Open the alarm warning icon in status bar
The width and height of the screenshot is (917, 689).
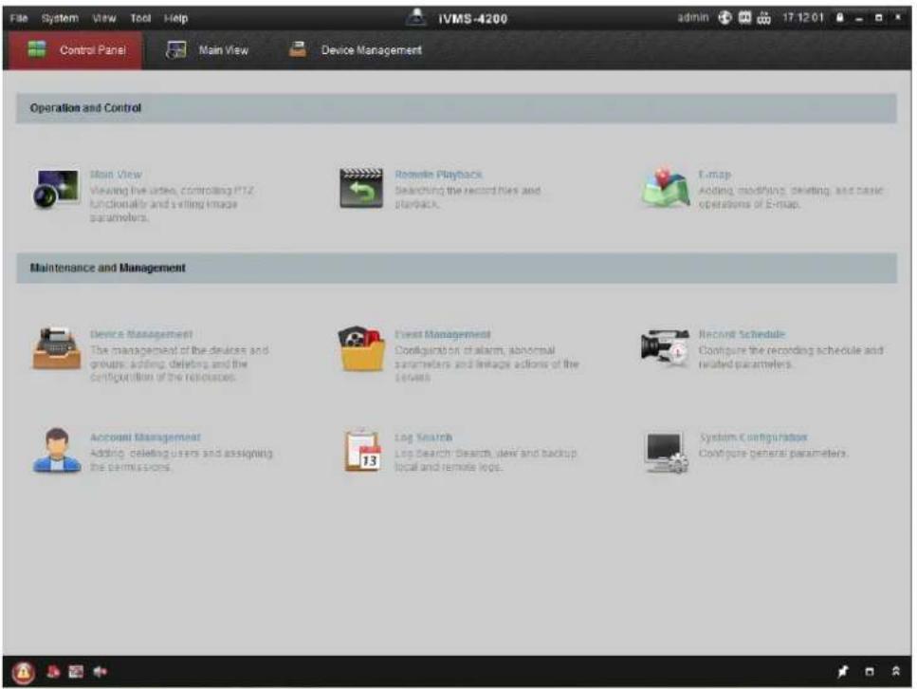(x=24, y=672)
